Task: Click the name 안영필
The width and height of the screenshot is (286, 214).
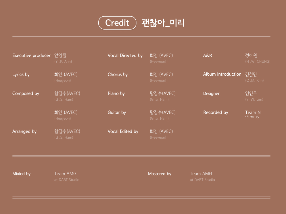Action: (60, 56)
